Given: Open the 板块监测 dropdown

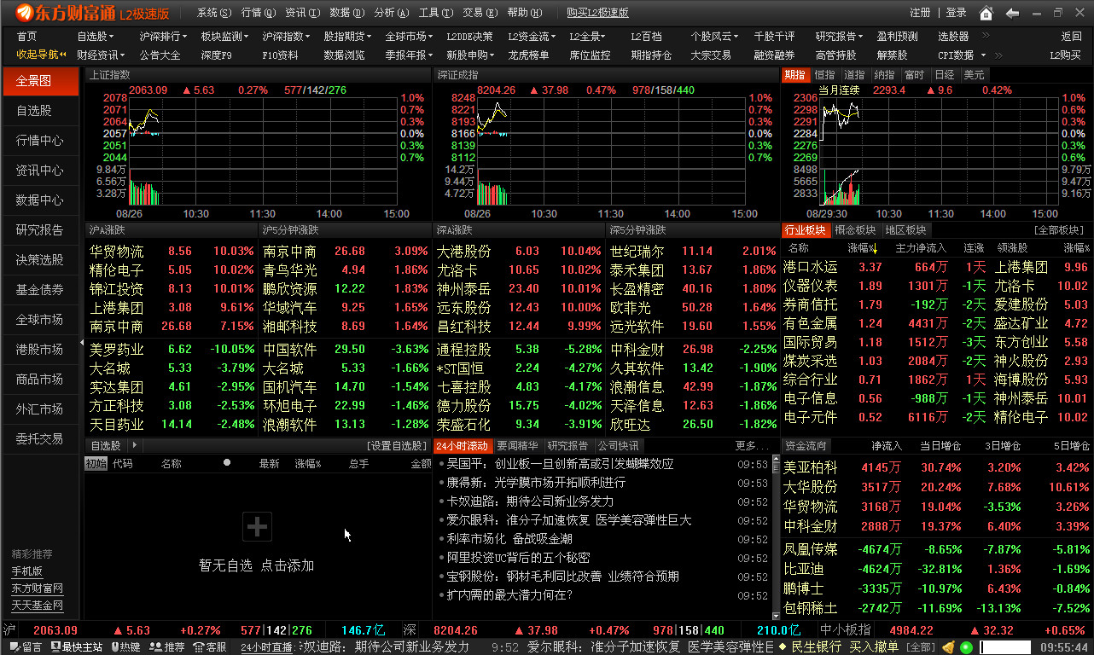Looking at the screenshot, I should coord(224,37).
